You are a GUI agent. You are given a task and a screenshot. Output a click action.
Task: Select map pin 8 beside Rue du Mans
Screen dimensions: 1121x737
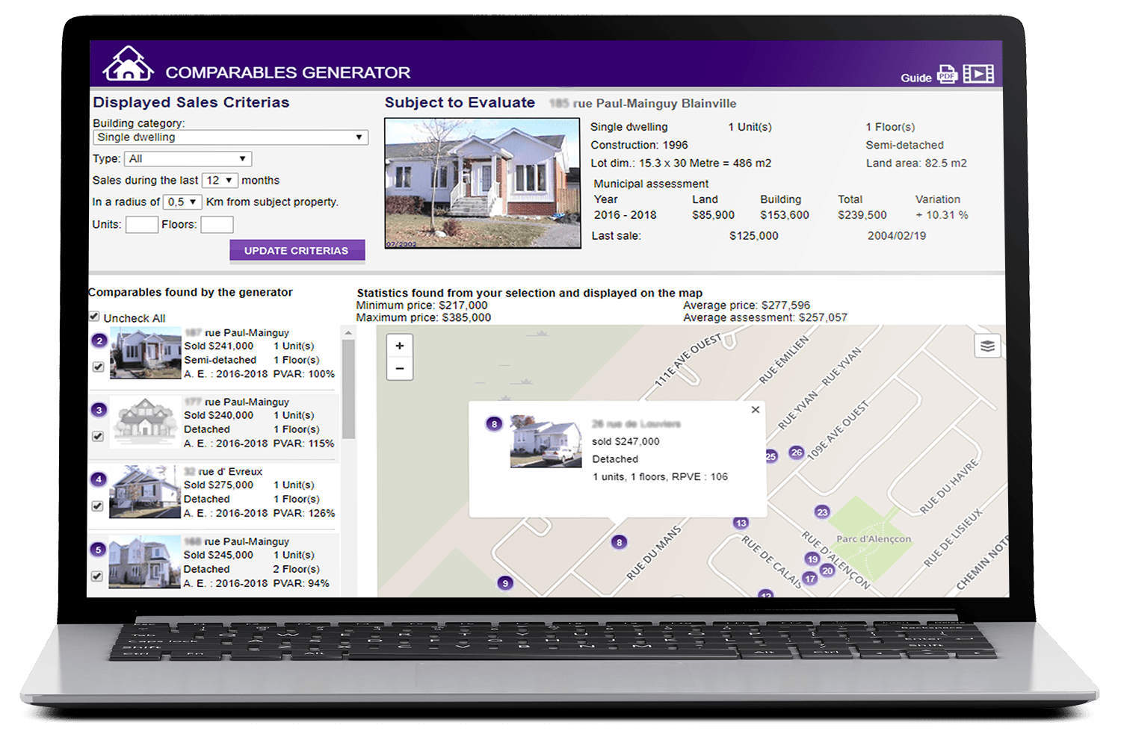(x=619, y=542)
